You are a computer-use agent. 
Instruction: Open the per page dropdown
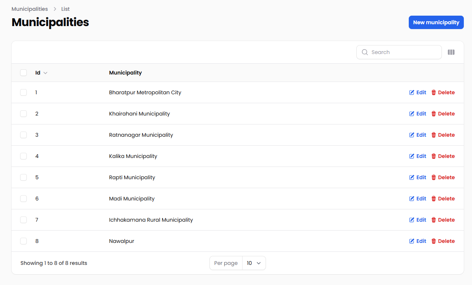(x=254, y=263)
